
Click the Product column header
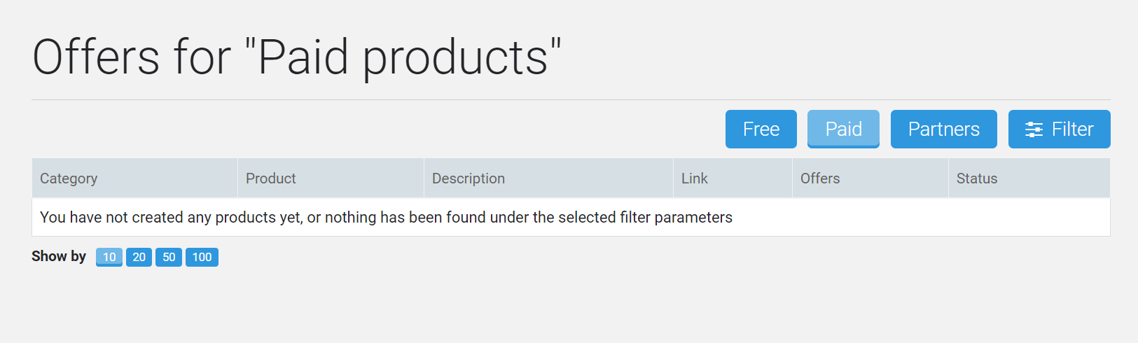click(x=331, y=178)
